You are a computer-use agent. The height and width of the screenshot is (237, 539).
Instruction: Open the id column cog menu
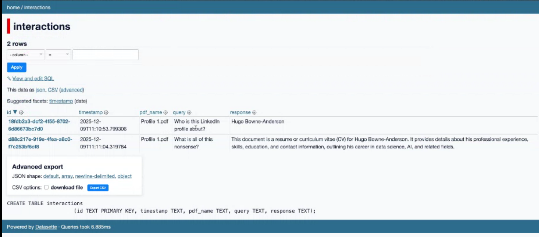(21, 112)
